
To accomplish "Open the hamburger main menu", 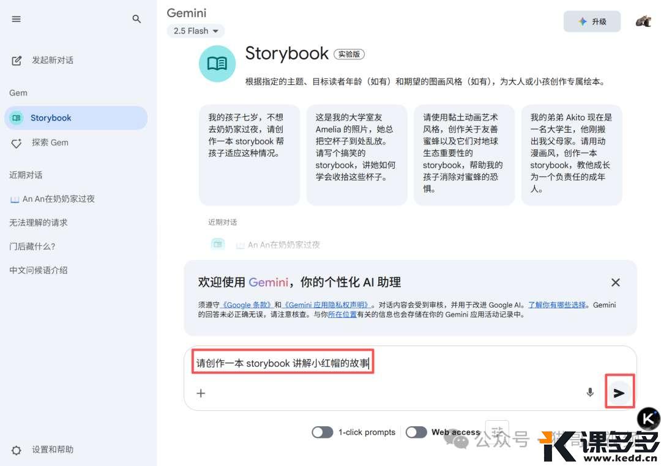I will click(x=17, y=19).
